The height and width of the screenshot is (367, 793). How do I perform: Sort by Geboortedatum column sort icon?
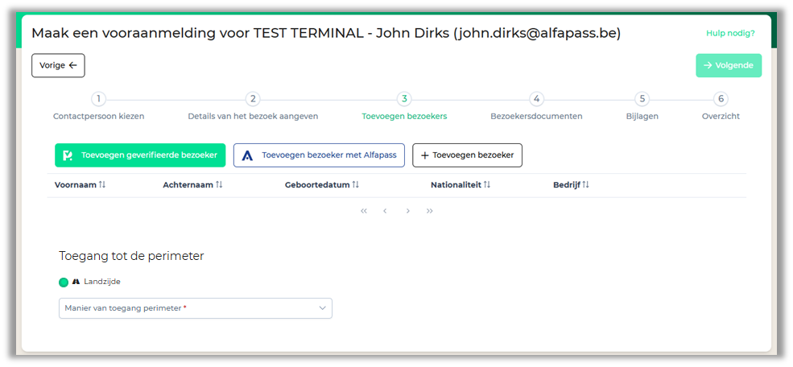coord(355,185)
